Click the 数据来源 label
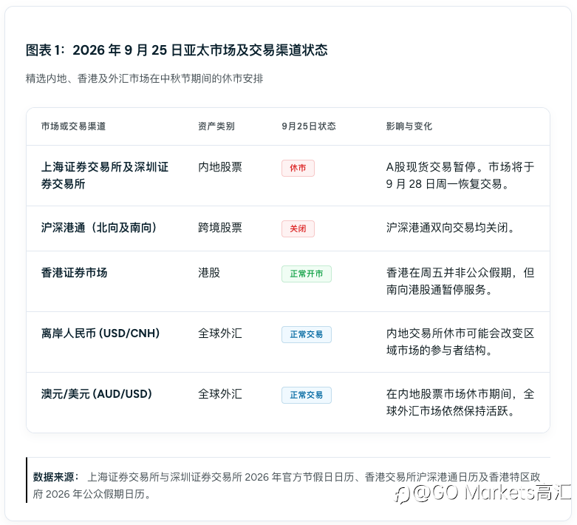Viewport: 577px width, 525px height. click(x=55, y=477)
